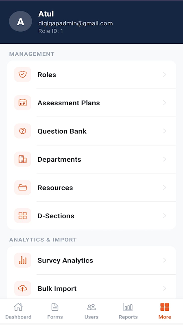Viewport: 183px width, 325px height.
Task: Tap the Roles shield icon
Action: click(x=23, y=74)
